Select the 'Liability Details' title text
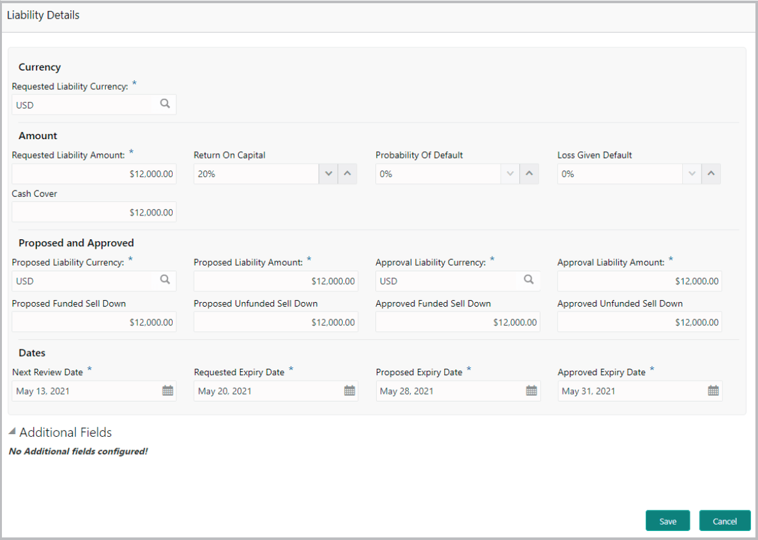 pyautogui.click(x=43, y=15)
